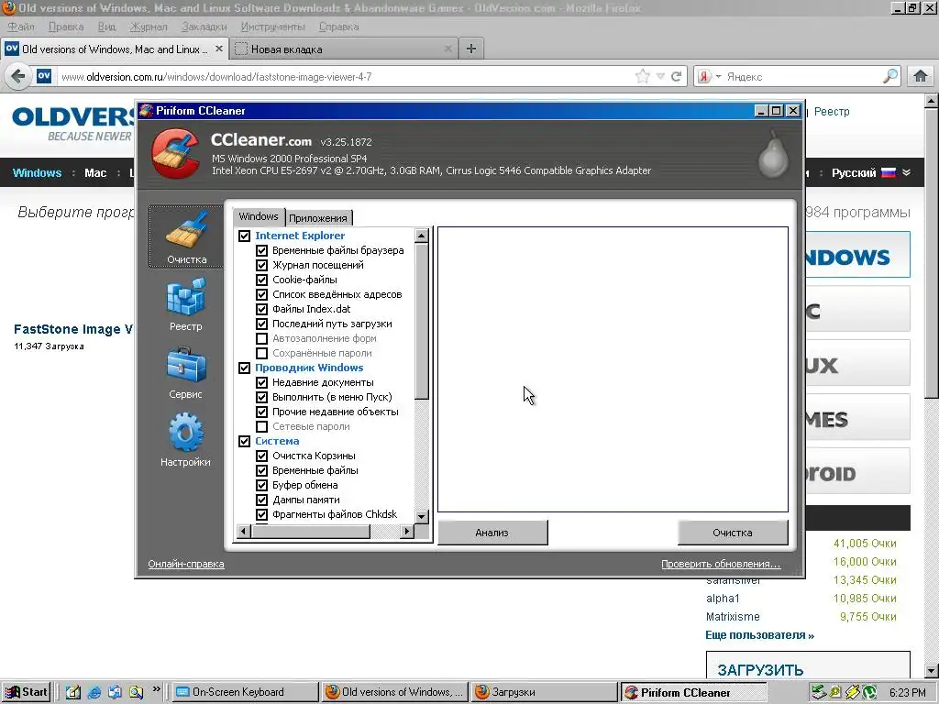Viewport: 939px width, 704px height.
Task: Enable Автозаполнение форм checkbox
Action: (x=261, y=338)
